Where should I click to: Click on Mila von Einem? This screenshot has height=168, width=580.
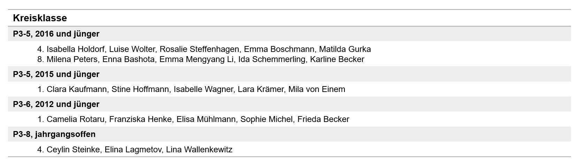coord(316,89)
